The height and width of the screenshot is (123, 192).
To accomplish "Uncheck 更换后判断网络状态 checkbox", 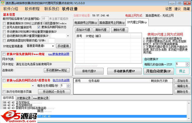I will 39,27.
